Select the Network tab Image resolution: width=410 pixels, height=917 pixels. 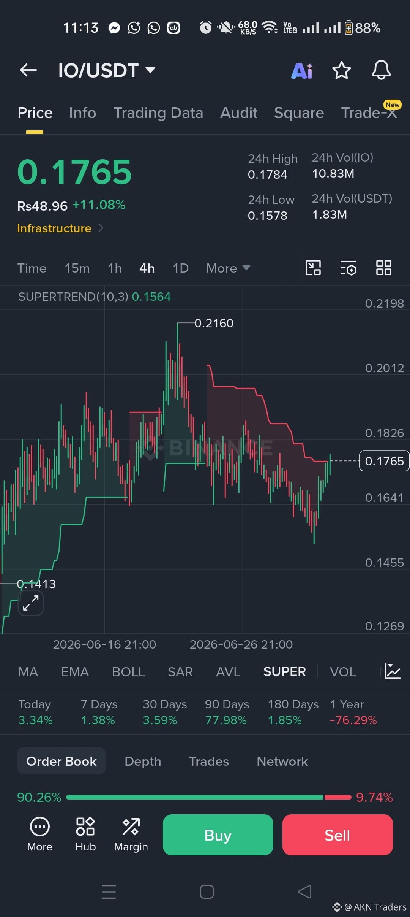pyautogui.click(x=282, y=761)
